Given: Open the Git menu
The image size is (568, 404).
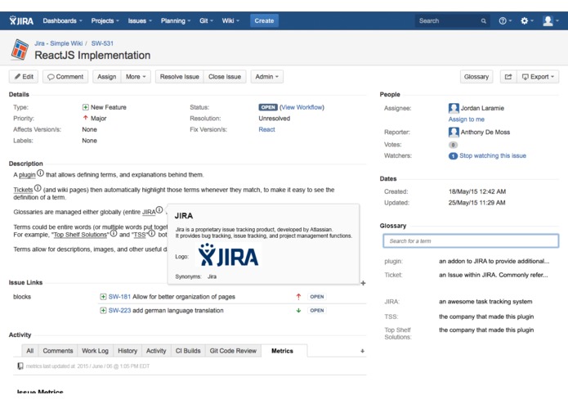Looking at the screenshot, I should click(x=206, y=20).
